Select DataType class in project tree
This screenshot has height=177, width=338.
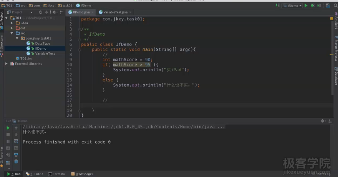coord(43,43)
